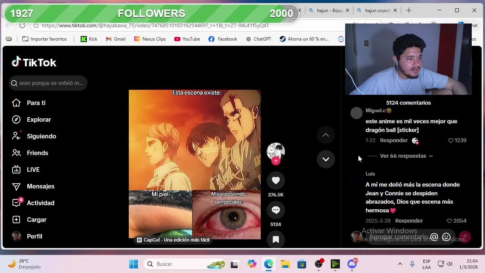Open the YouTube bookmark
Viewport: 485px width, 273px height.
point(187,39)
